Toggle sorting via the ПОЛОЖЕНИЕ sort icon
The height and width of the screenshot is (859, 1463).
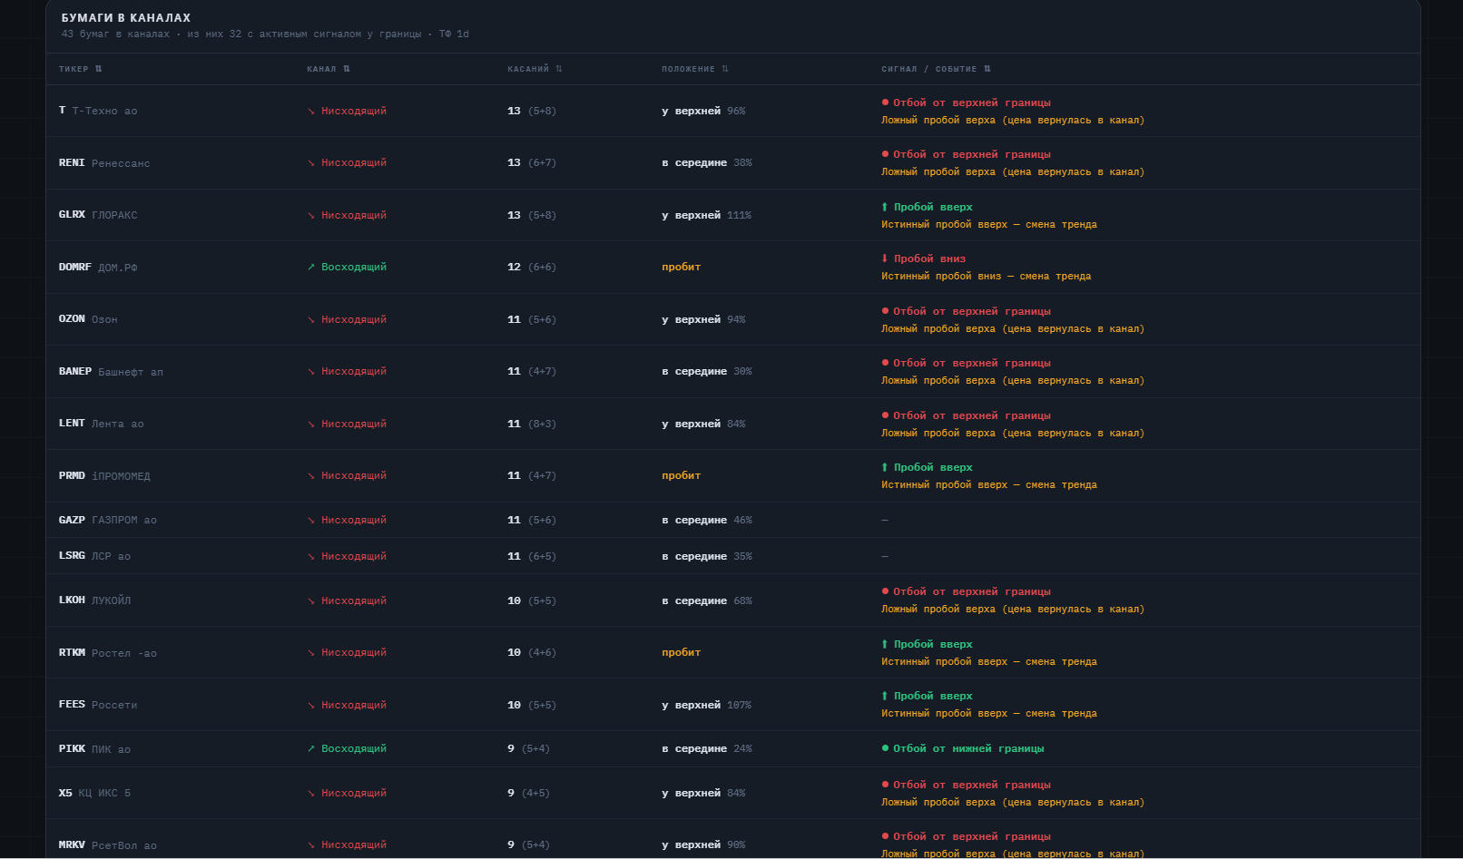point(725,69)
